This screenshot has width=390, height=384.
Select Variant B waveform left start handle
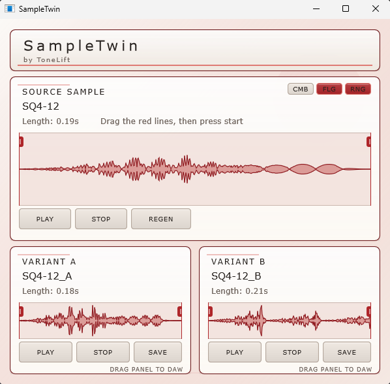pyautogui.click(x=211, y=312)
